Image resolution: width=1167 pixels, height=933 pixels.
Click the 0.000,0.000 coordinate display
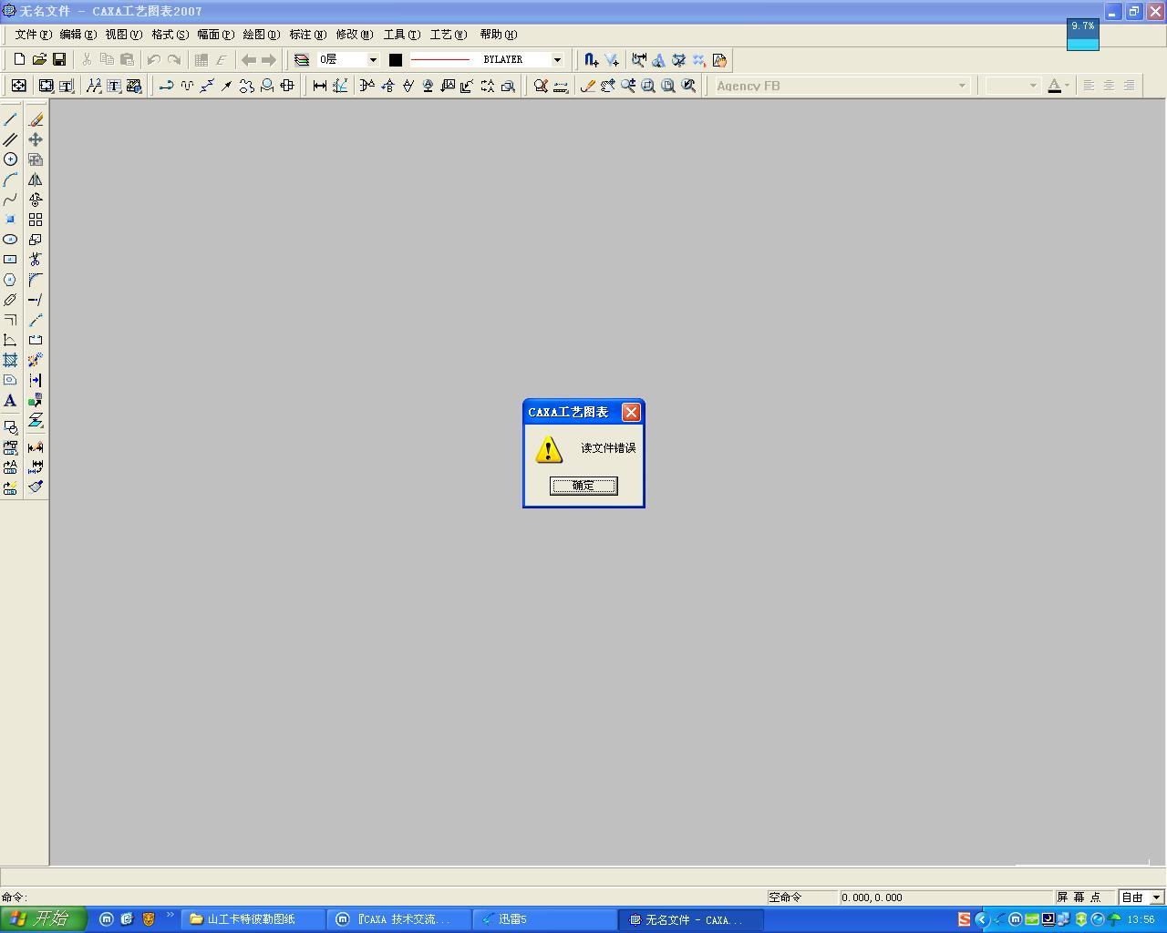(x=945, y=897)
